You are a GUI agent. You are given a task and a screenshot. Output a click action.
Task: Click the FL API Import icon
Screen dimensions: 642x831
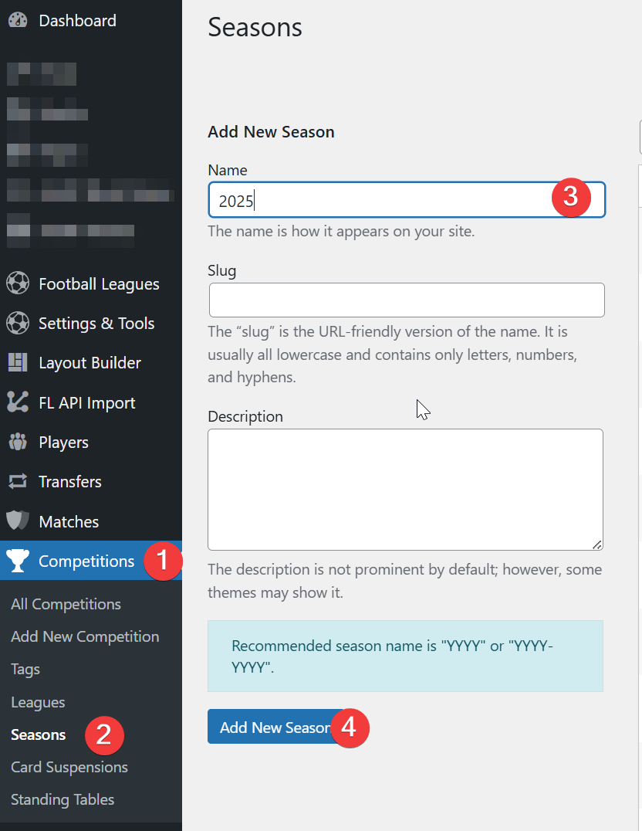pos(18,402)
